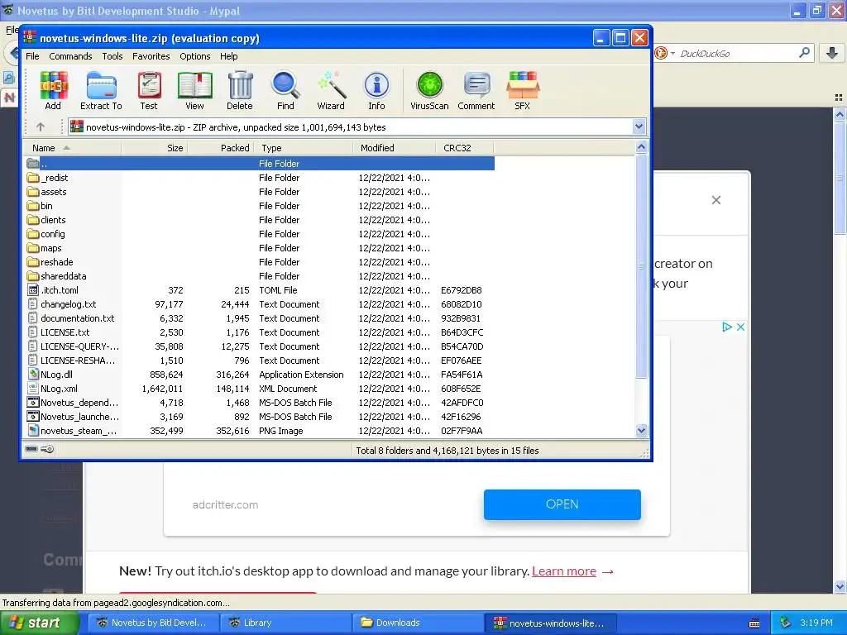Click the Windows start button

point(39,623)
